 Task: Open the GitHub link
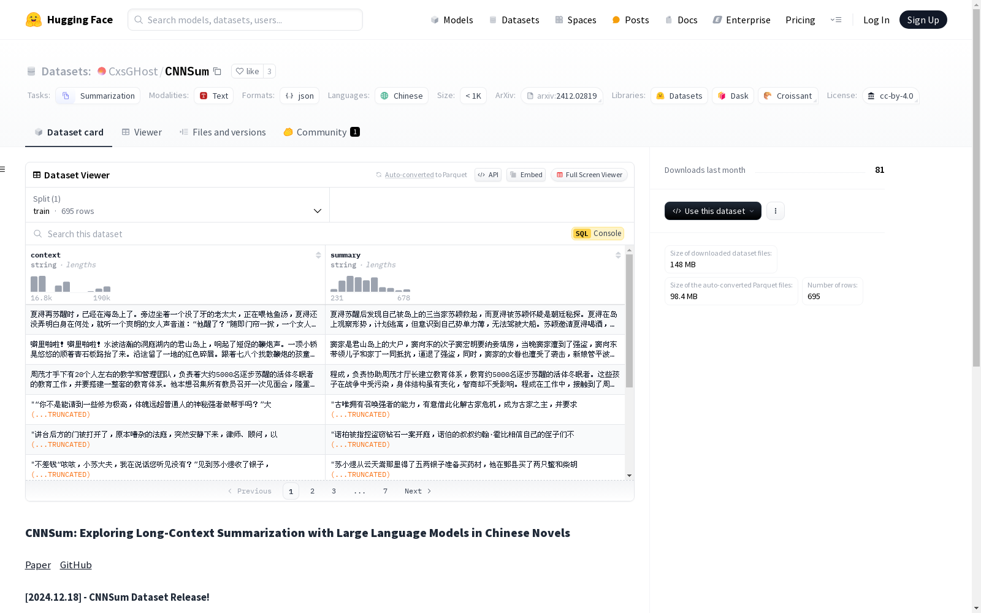[x=76, y=565]
